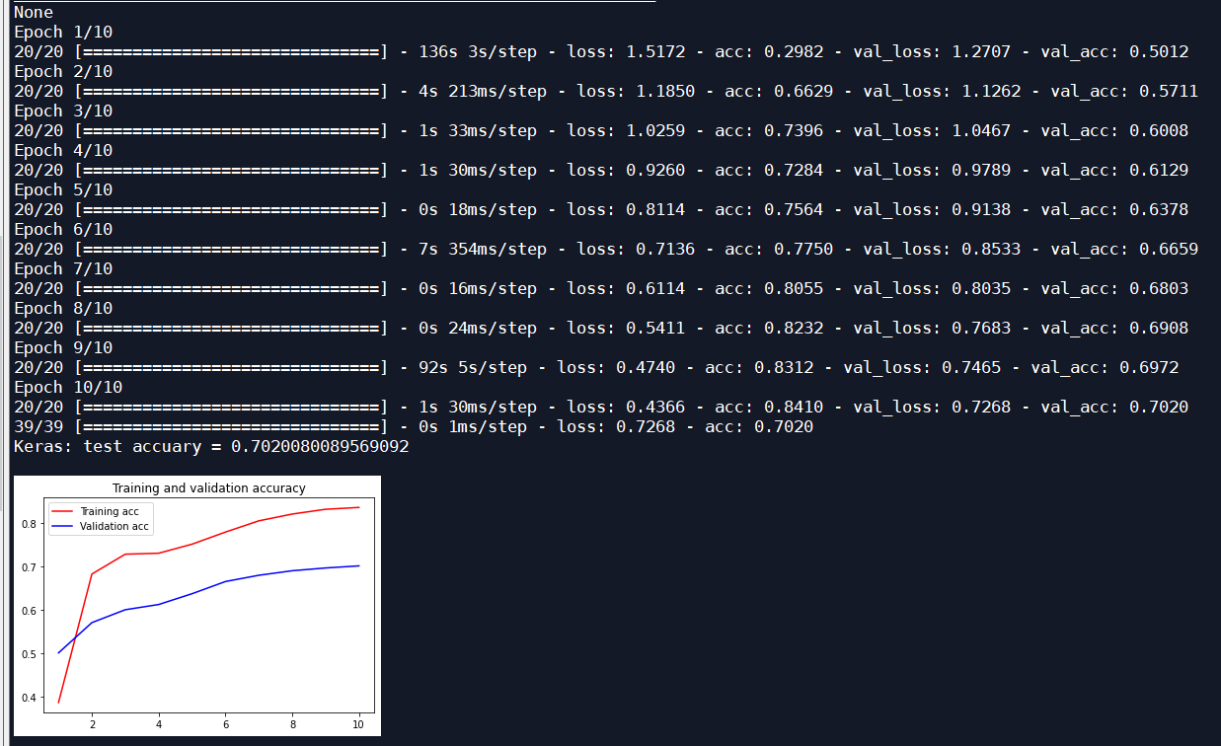The width and height of the screenshot is (1221, 746).
Task: Click the value 'val_acc: 0.6803'
Action: coord(1114,288)
